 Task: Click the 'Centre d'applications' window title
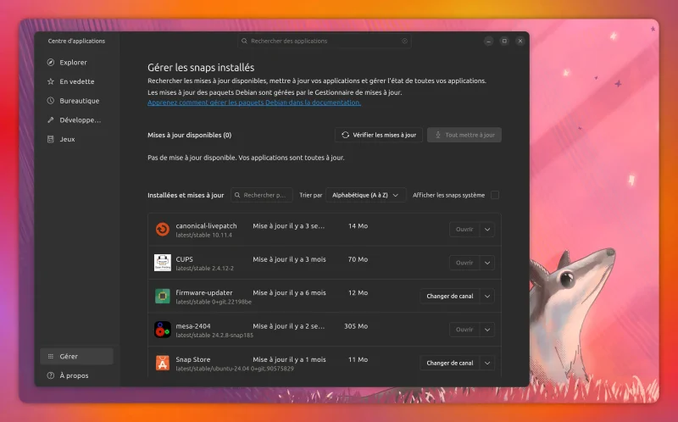pos(76,41)
